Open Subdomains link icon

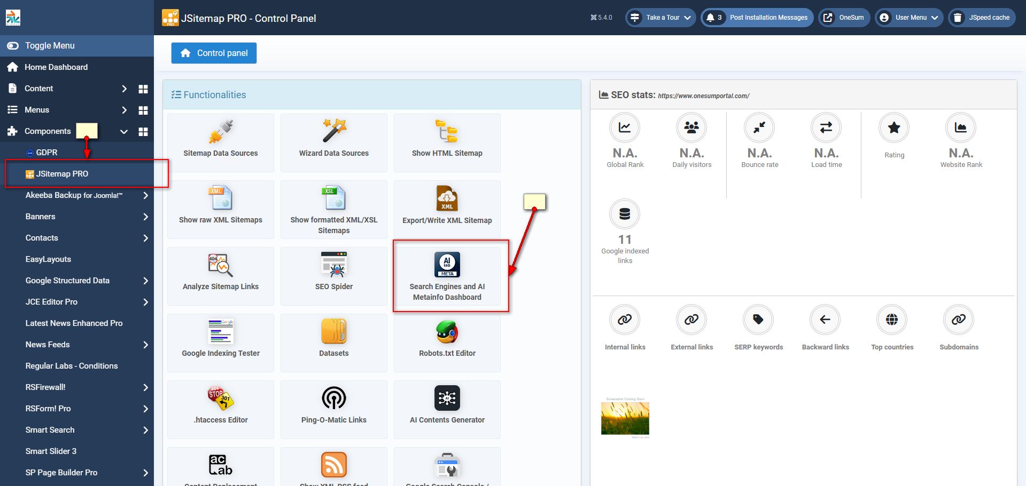[959, 320]
